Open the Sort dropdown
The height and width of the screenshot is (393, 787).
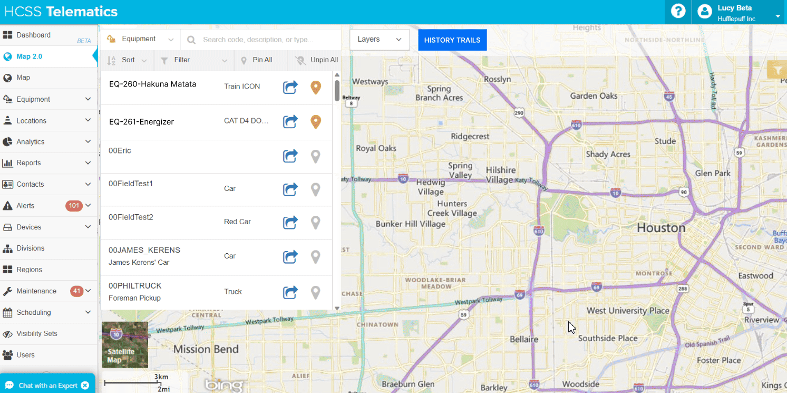(x=128, y=60)
